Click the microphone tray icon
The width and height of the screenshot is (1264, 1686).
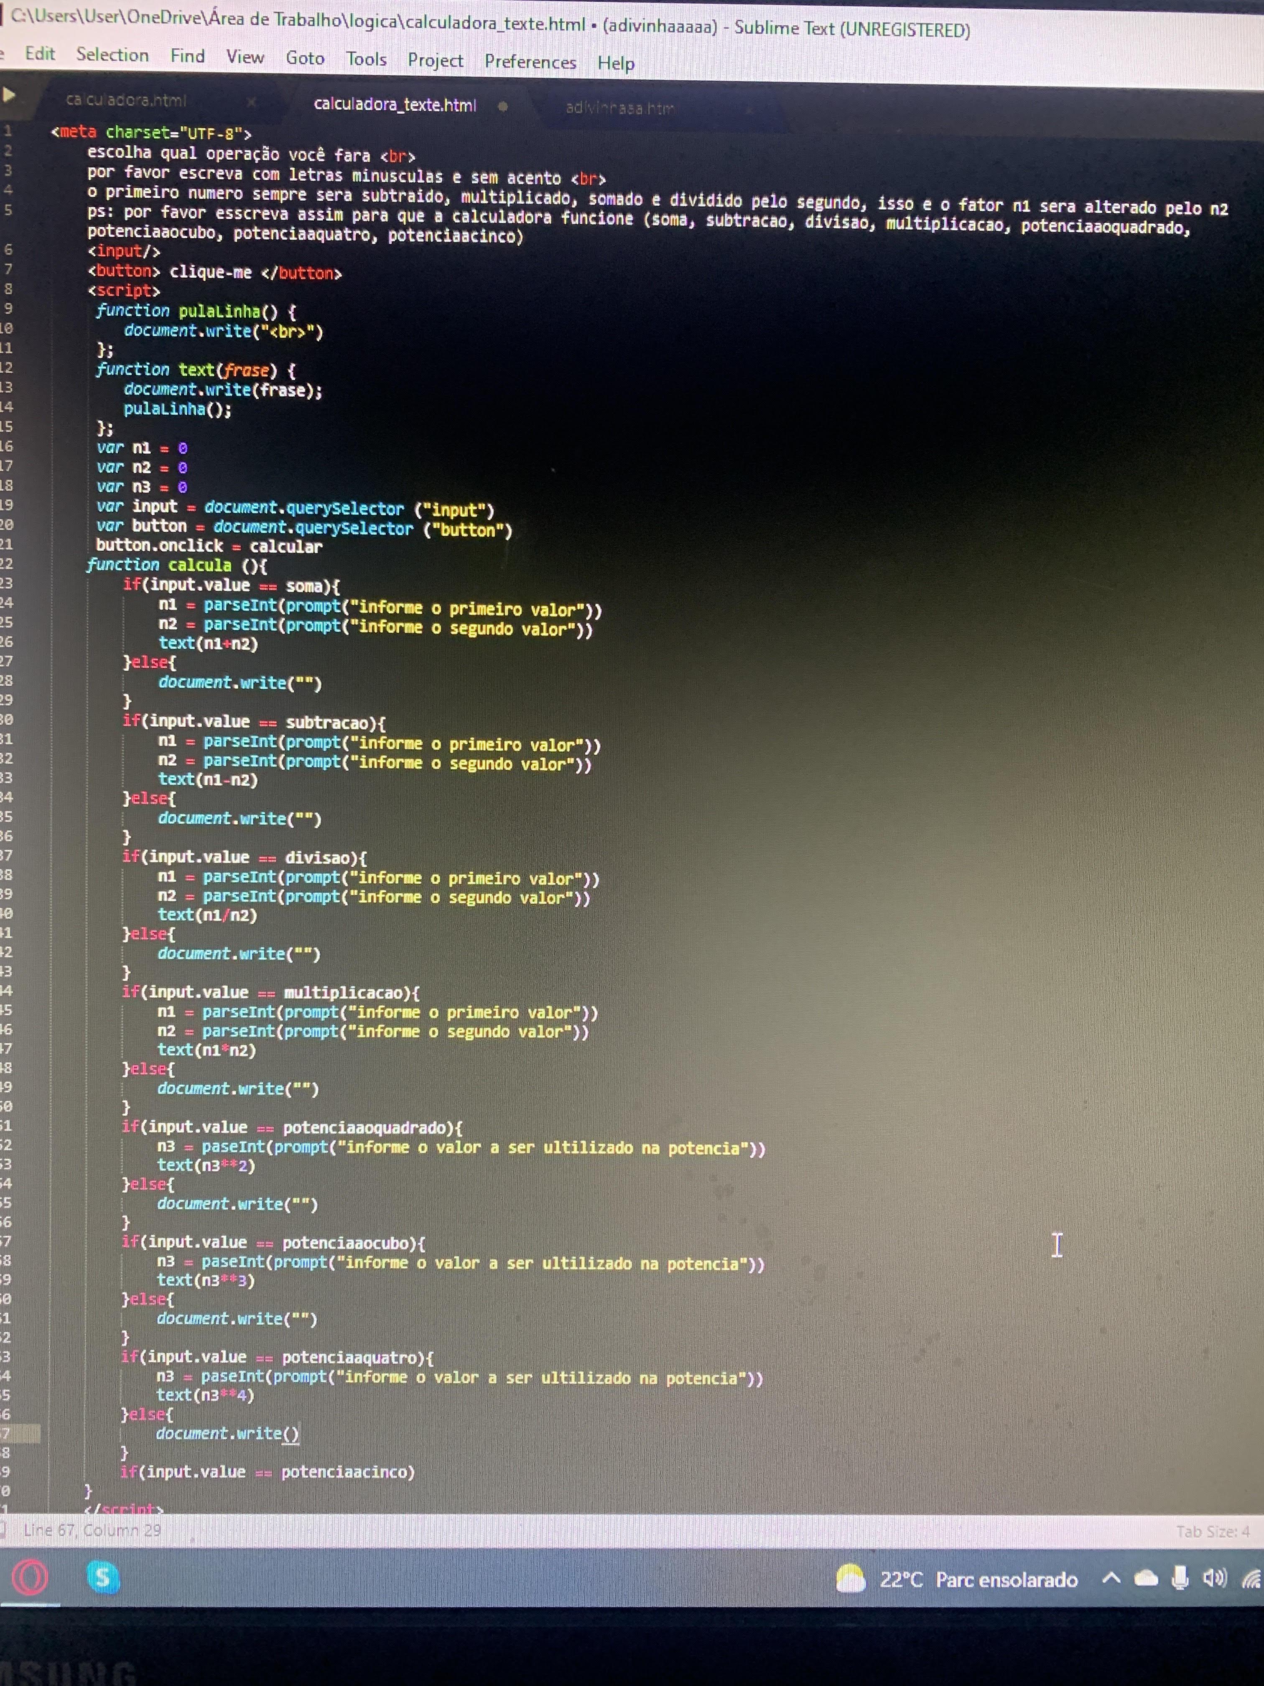click(x=1180, y=1578)
